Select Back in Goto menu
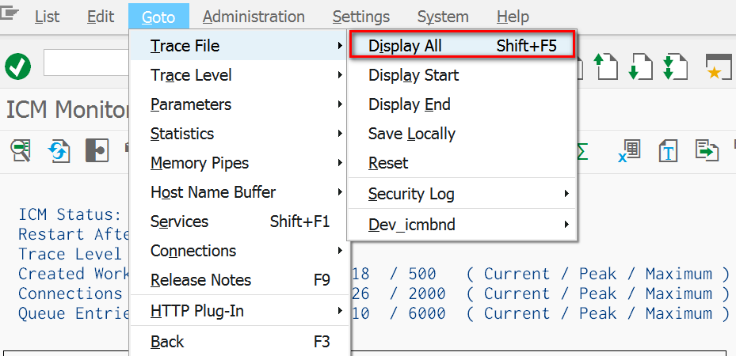736x356 pixels. (239, 342)
